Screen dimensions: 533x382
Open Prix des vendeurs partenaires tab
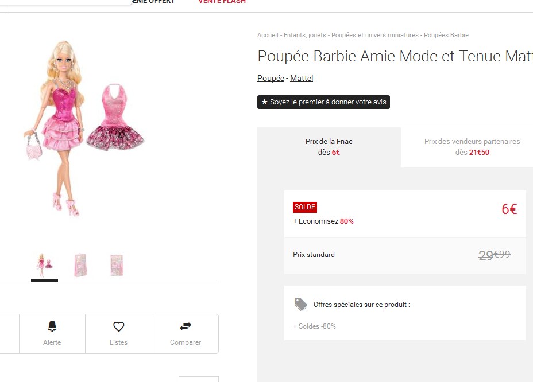[x=472, y=147]
